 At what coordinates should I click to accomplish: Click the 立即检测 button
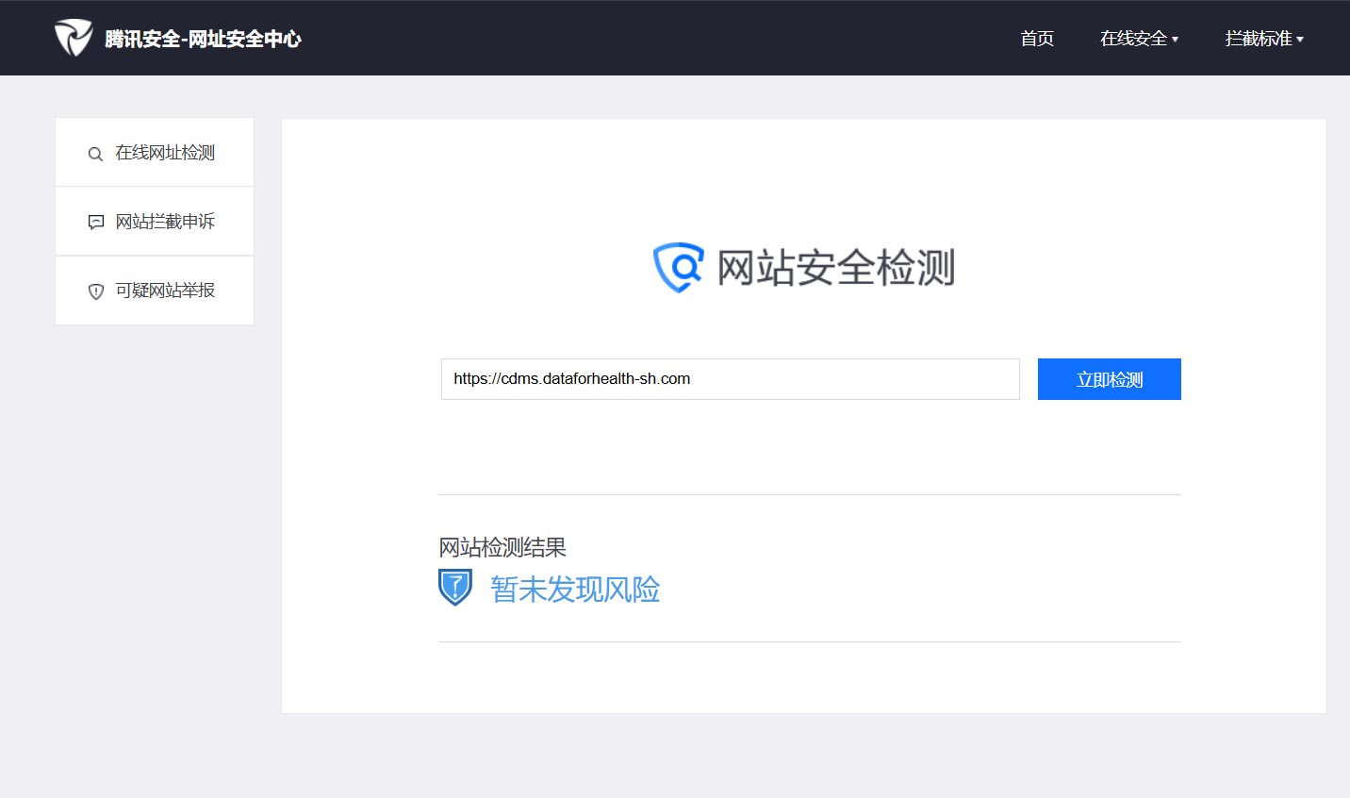[x=1110, y=379]
